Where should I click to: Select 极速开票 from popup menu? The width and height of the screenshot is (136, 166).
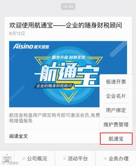[116, 82]
